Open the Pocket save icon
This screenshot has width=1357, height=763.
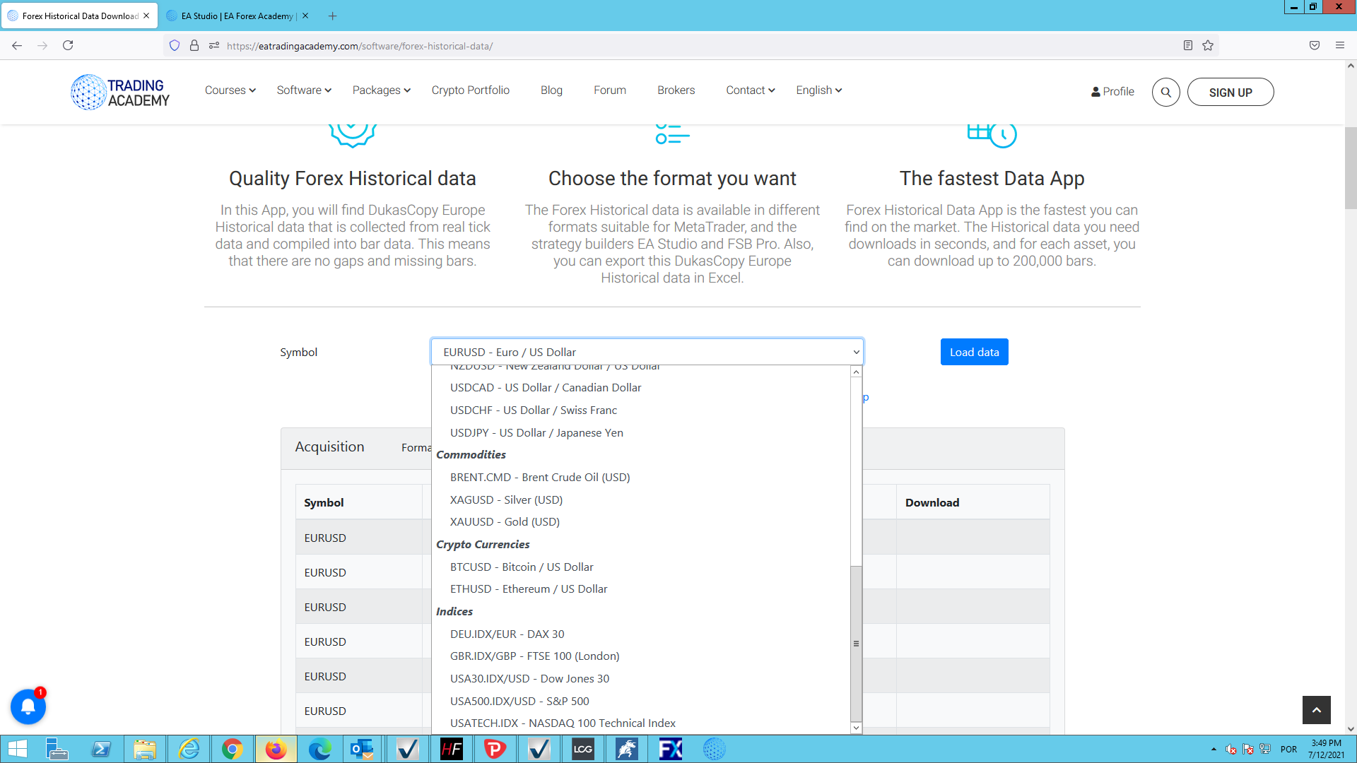point(1315,45)
